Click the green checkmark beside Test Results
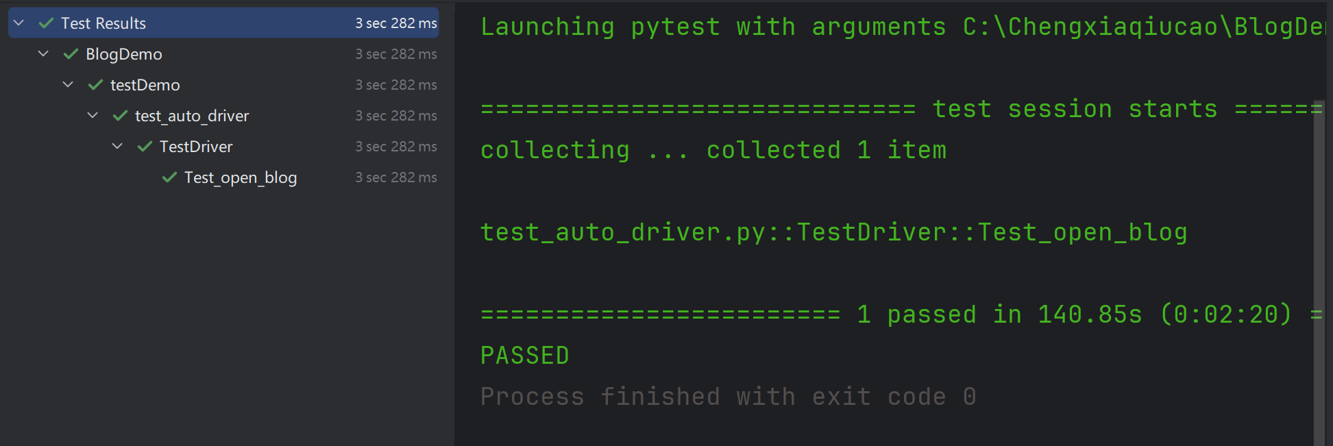The width and height of the screenshot is (1333, 446). click(46, 23)
